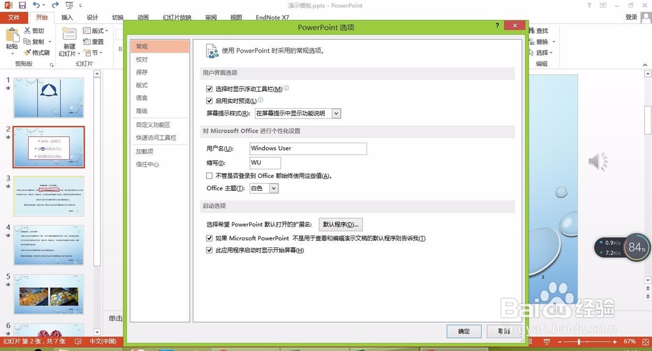Expand the New Slide dropdown arrow
This screenshot has width=652, height=351.
pos(78,53)
